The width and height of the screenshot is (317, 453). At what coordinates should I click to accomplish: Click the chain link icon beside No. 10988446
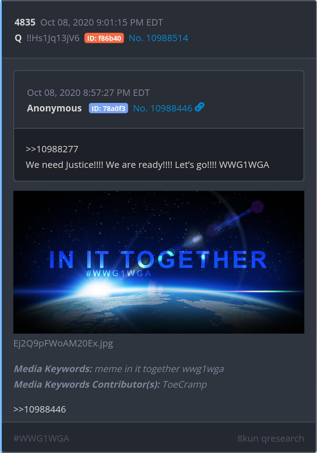coord(200,107)
